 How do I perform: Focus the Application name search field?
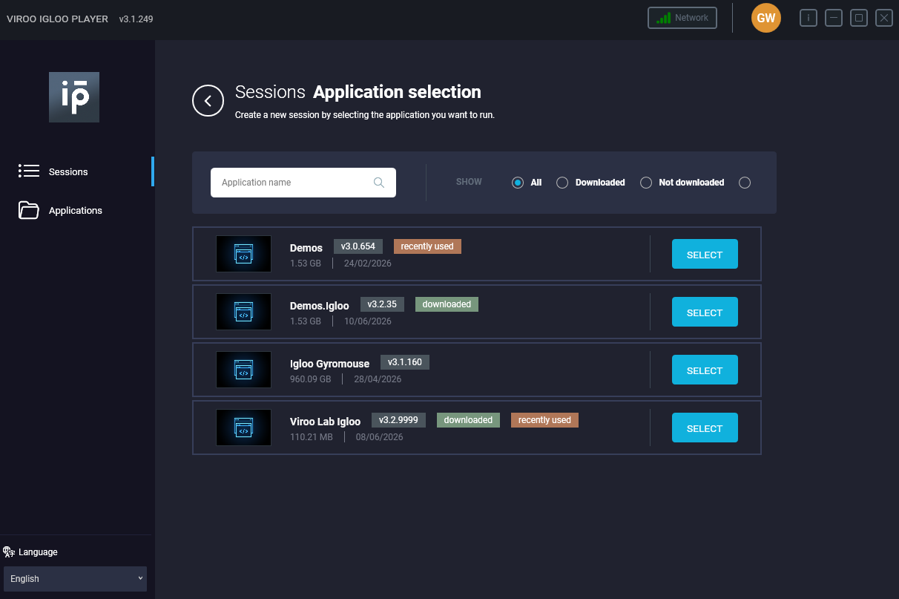point(303,183)
